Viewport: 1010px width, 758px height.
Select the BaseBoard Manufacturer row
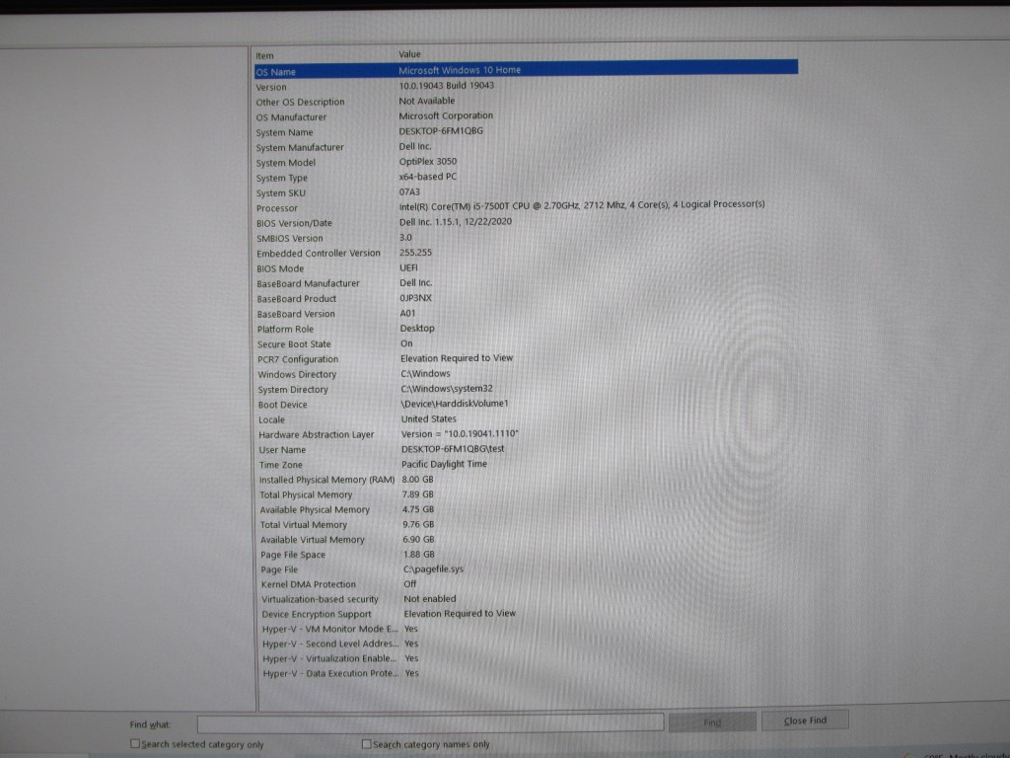pyautogui.click(x=526, y=283)
